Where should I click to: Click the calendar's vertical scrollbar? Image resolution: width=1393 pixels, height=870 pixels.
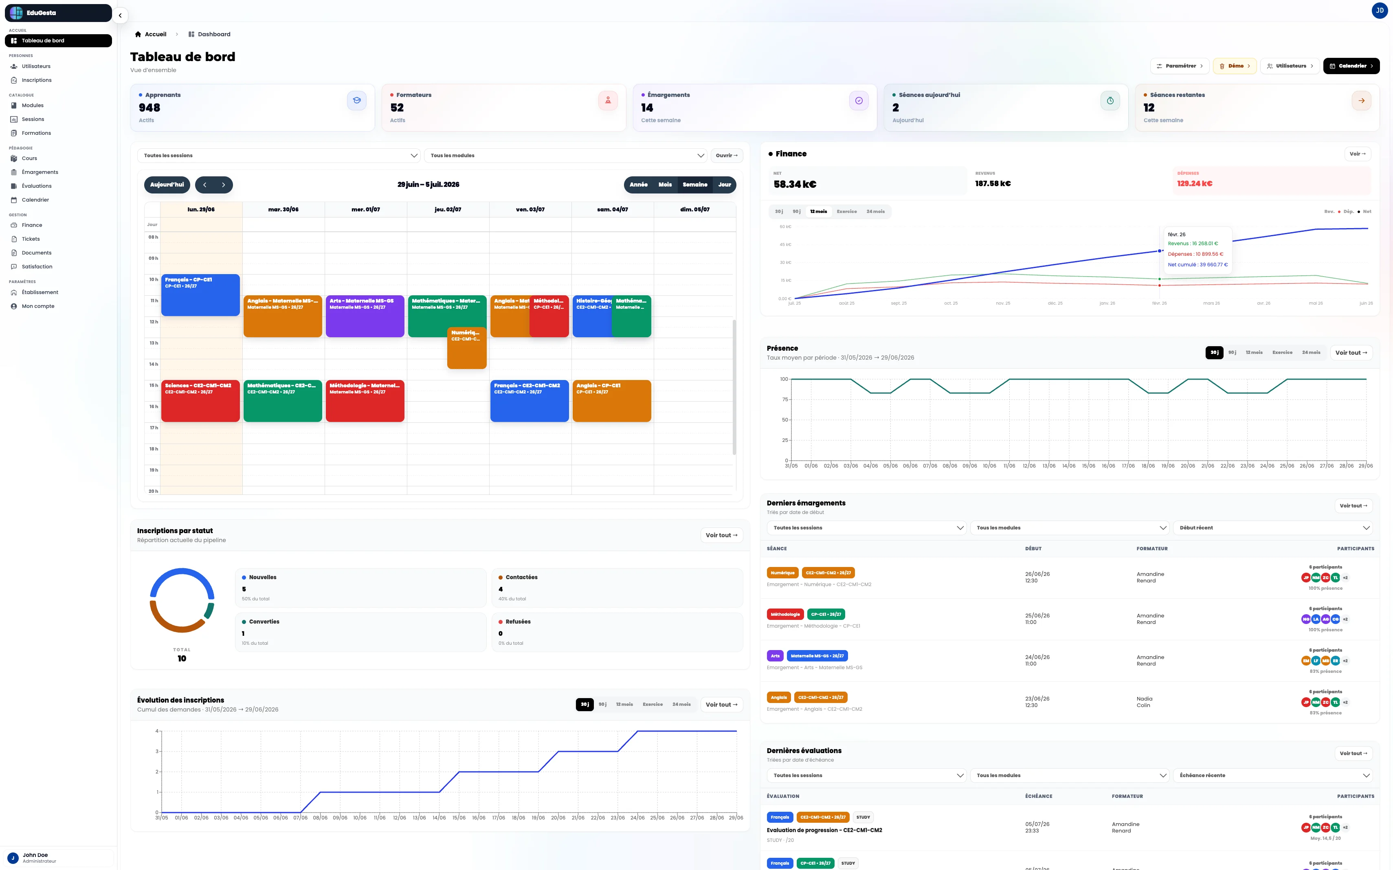point(734,387)
